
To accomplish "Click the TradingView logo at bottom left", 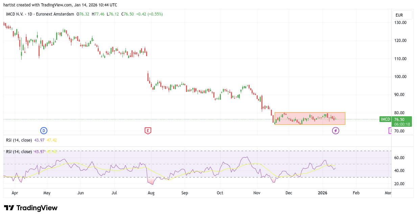I will [31, 208].
